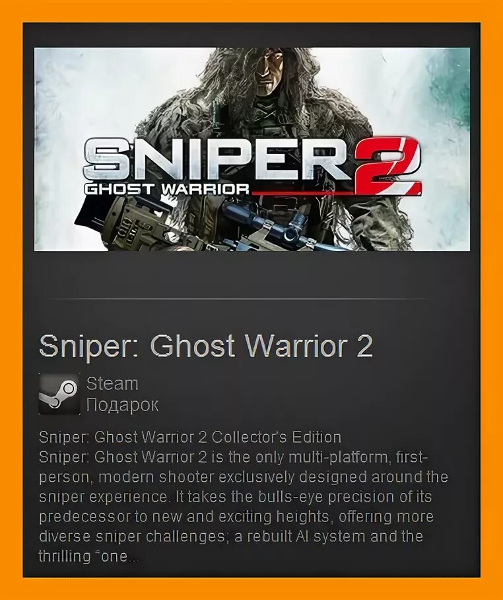
Task: Click the Steam logo icon
Action: point(59,394)
